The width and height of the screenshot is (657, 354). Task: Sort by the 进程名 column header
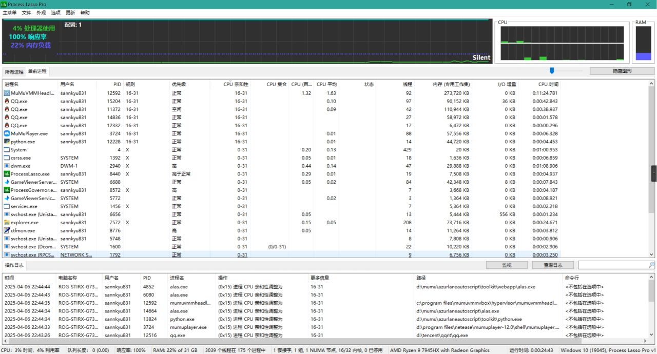[30, 84]
